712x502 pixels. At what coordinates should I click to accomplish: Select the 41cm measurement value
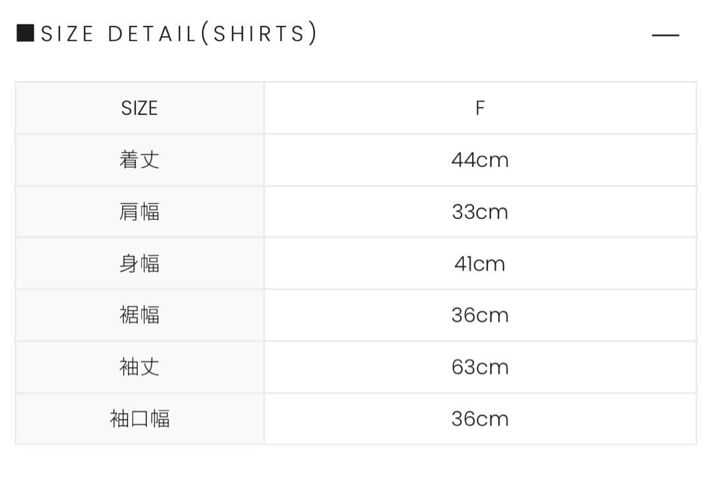(x=480, y=264)
